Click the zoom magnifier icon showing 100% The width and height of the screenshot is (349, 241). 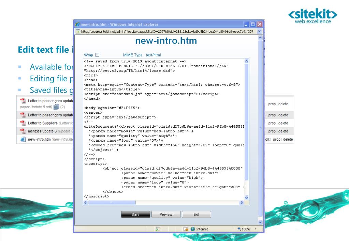pos(239,229)
